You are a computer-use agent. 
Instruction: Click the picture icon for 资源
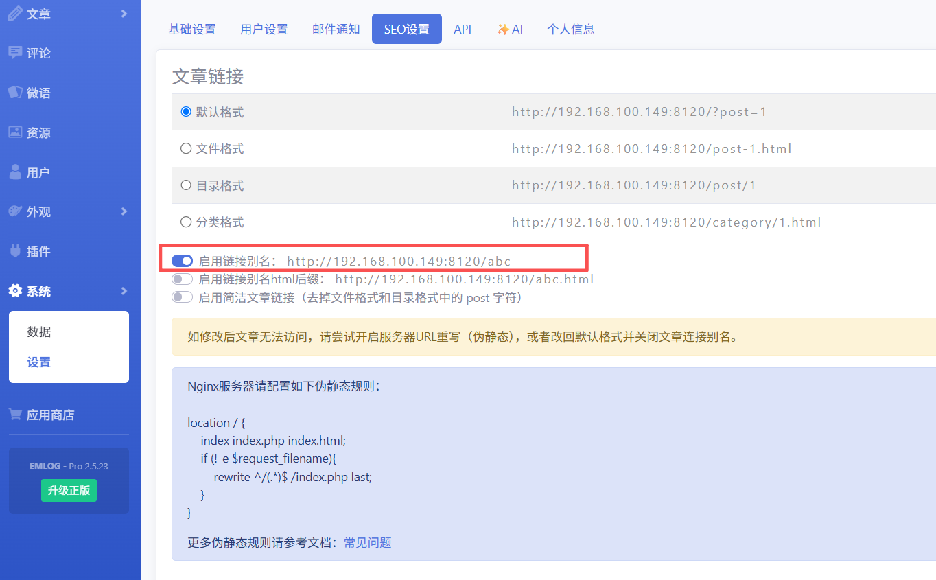click(15, 132)
